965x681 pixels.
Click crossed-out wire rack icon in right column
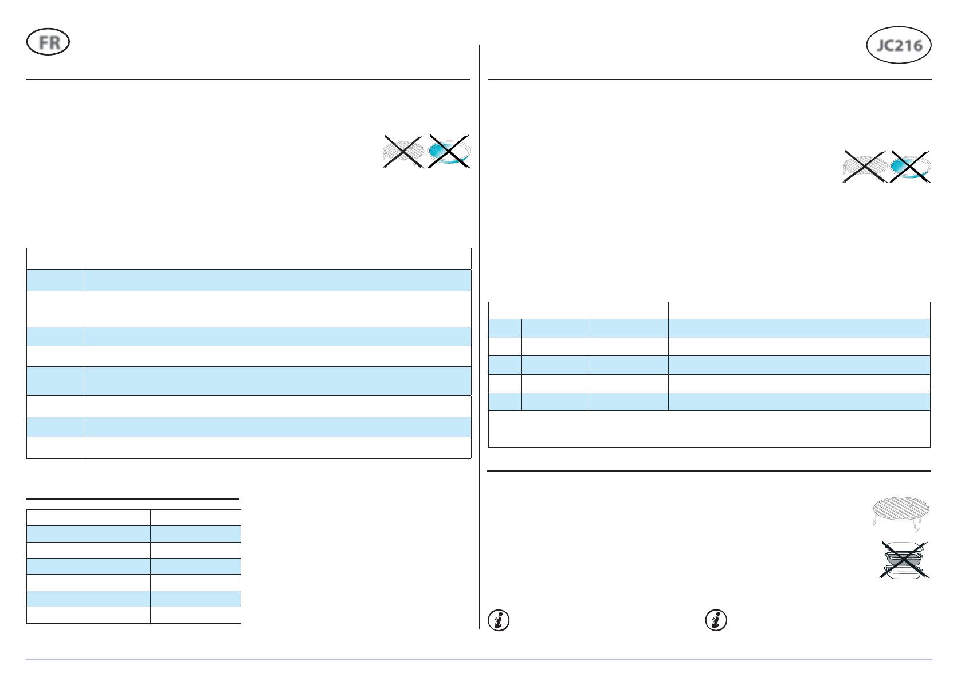click(x=864, y=167)
